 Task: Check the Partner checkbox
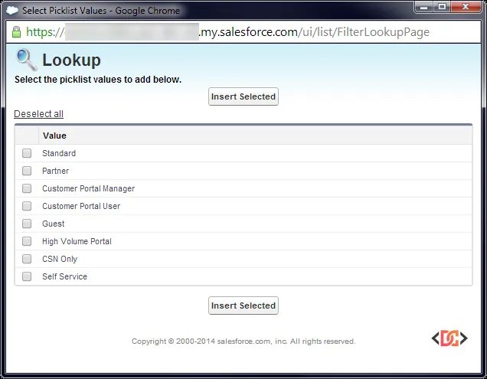(x=27, y=171)
